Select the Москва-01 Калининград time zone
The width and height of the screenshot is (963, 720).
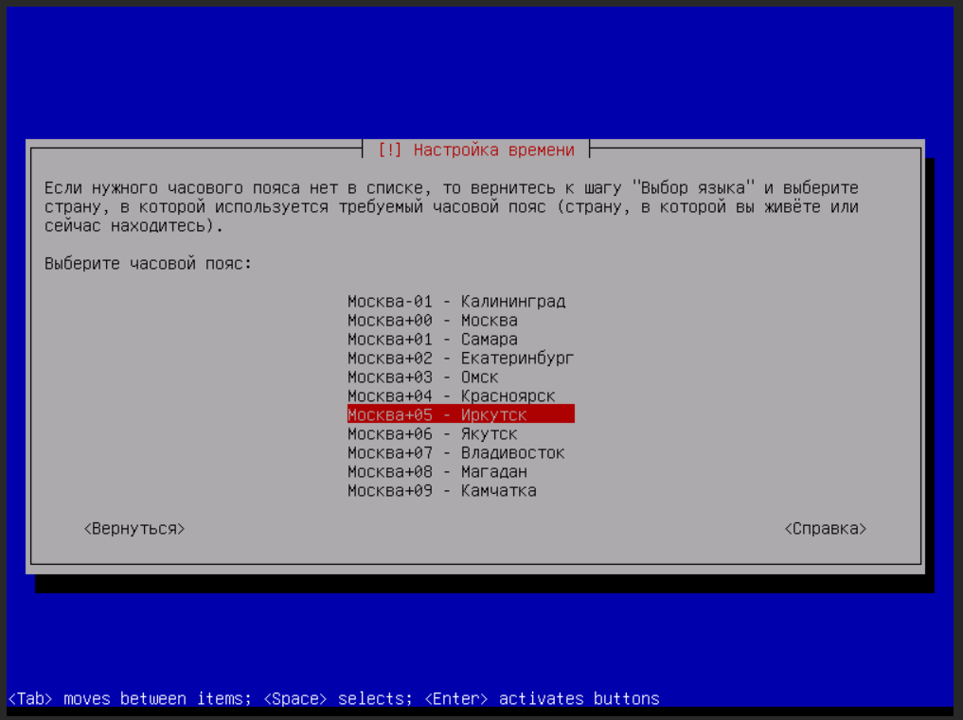click(x=455, y=302)
